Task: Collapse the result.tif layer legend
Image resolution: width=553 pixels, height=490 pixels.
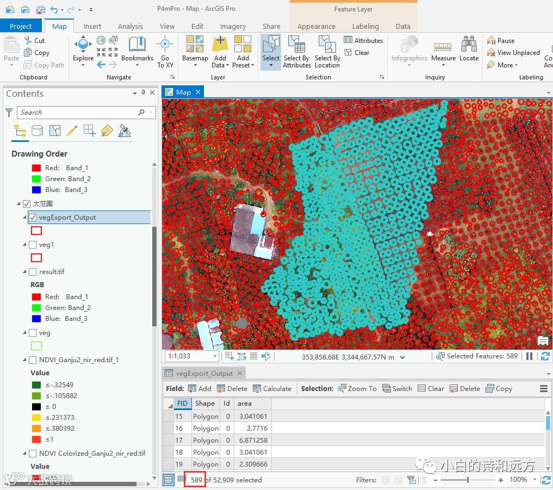Action: pos(24,271)
